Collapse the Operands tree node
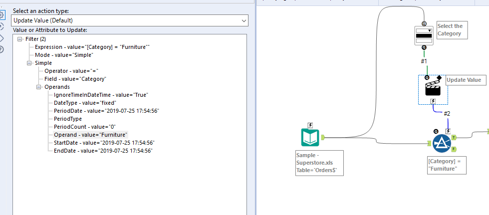Image resolution: width=489 pixels, height=215 pixels. pyautogui.click(x=39, y=87)
